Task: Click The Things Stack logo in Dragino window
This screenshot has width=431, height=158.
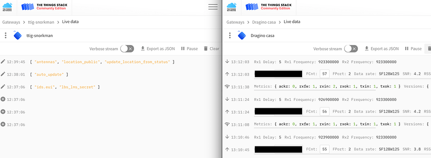Action: tap(269, 7)
